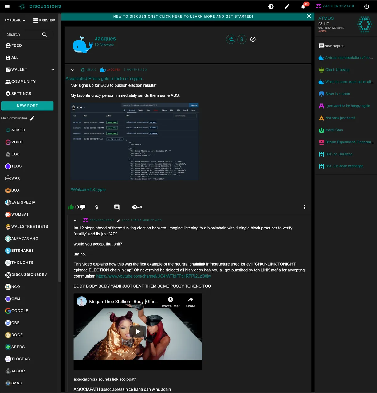Image resolution: width=377 pixels, height=393 pixels.
Task: Tip Jacques with the dollar icon
Action: pyautogui.click(x=242, y=39)
